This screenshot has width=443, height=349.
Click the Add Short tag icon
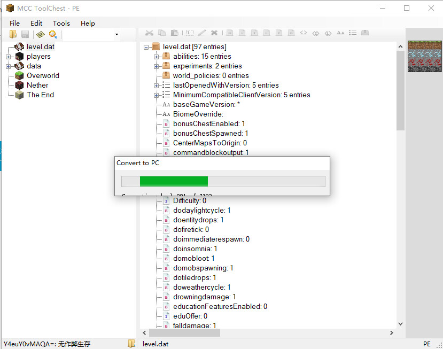click(x=242, y=33)
